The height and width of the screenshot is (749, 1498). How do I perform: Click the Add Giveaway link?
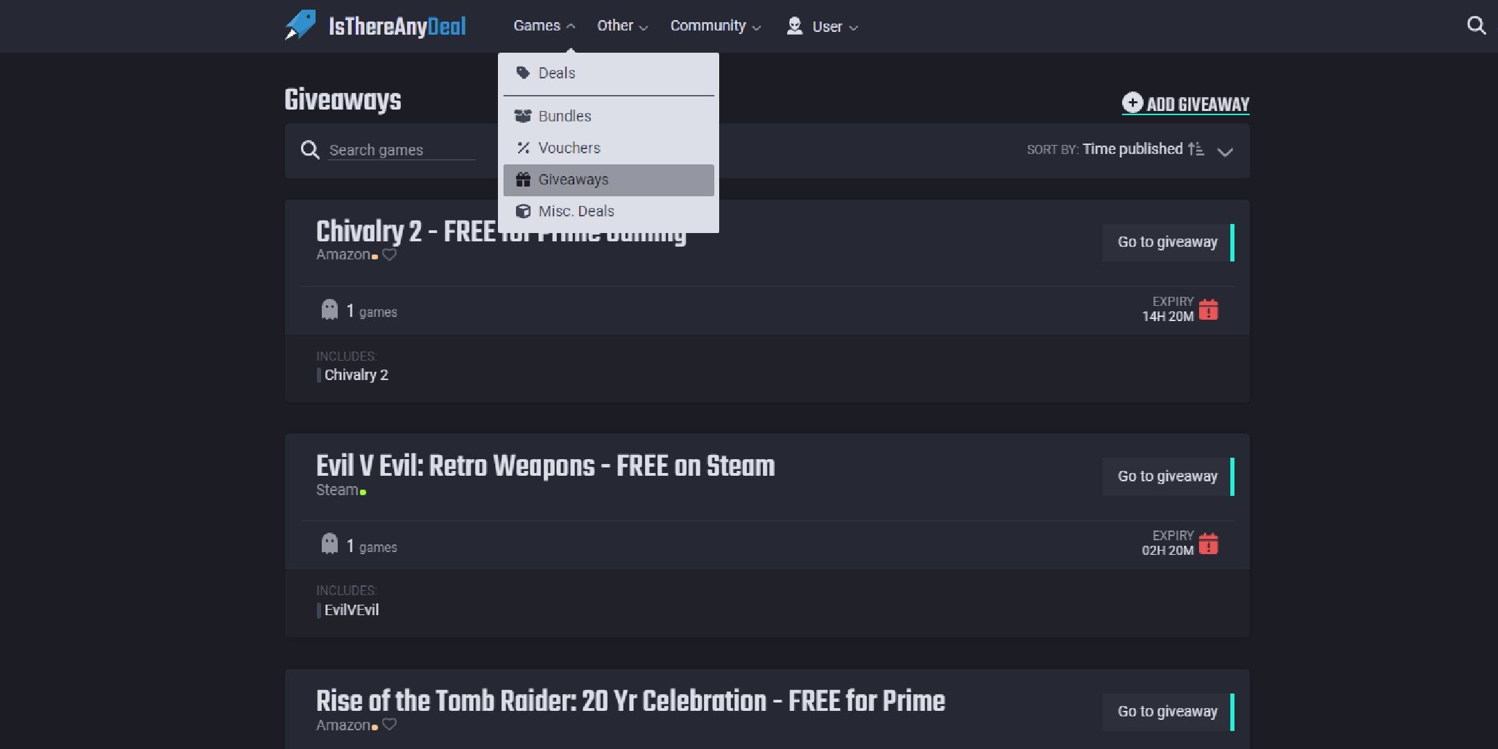(1186, 103)
